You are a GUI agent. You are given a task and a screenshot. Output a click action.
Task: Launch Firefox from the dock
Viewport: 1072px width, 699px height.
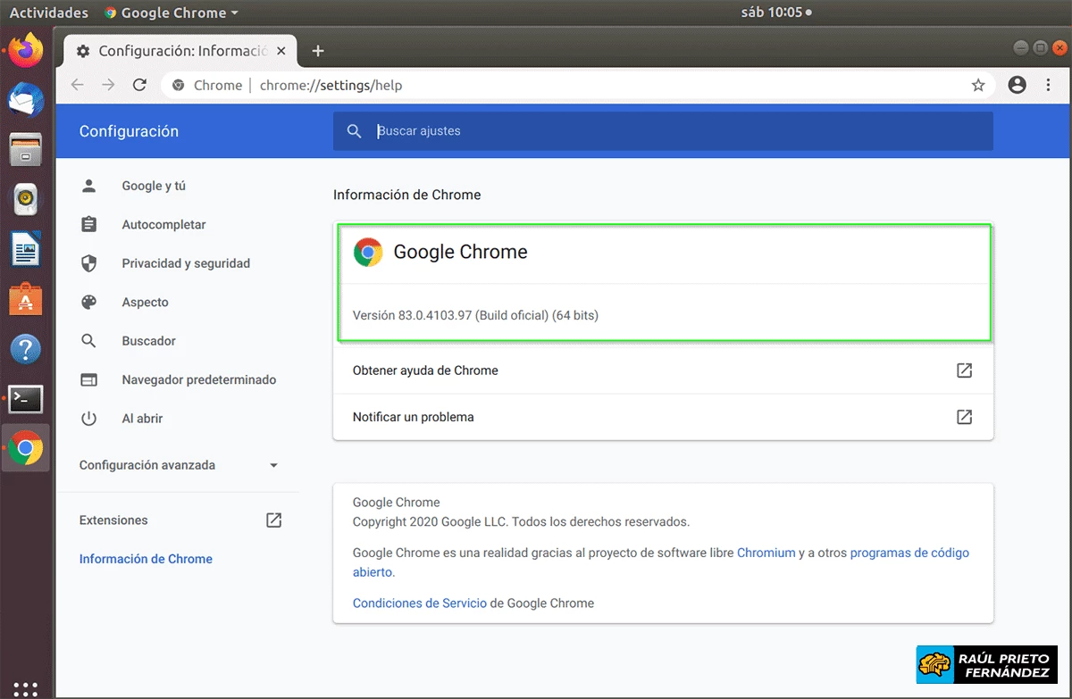(x=25, y=49)
